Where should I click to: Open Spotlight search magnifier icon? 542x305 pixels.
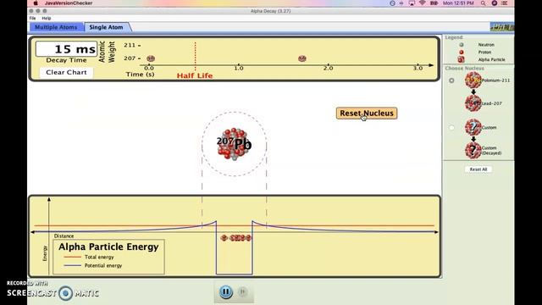coord(483,3)
